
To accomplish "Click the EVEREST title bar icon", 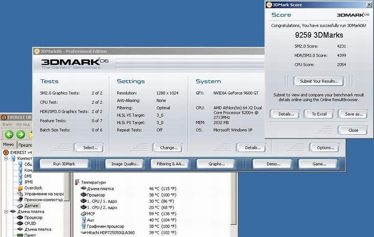I will coord(4,117).
